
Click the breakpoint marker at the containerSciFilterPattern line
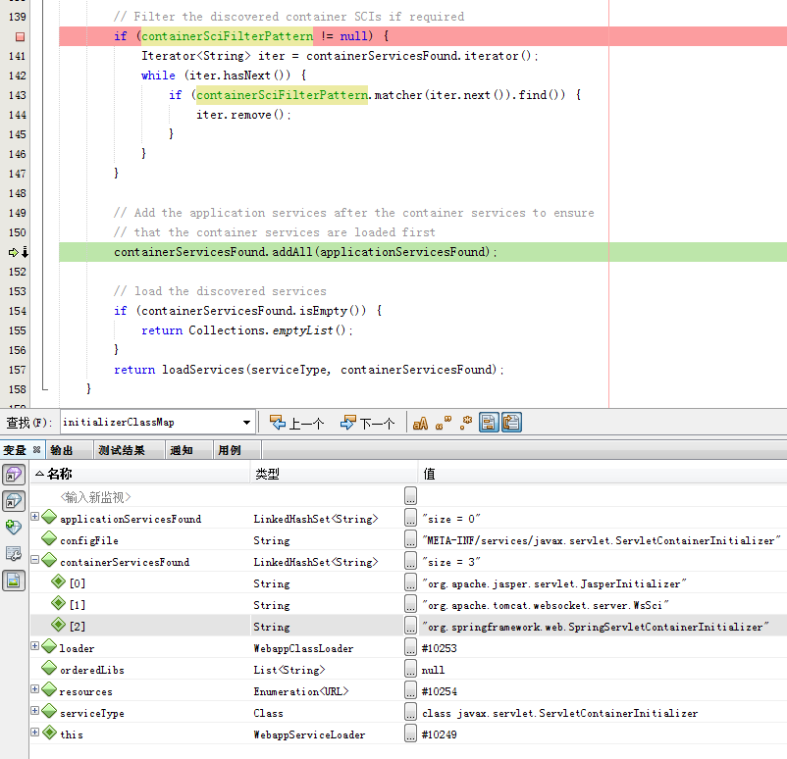[20, 36]
